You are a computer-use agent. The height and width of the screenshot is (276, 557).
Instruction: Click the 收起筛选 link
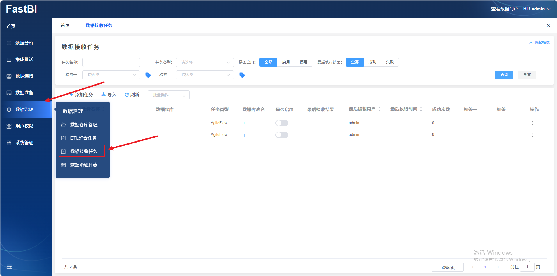pos(539,43)
